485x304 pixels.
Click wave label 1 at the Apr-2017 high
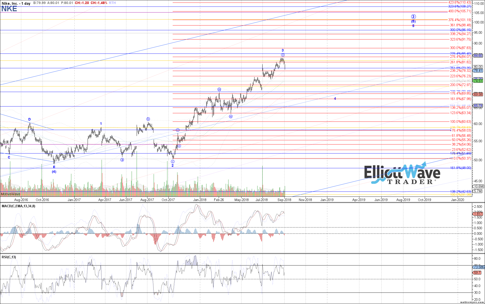101,123
